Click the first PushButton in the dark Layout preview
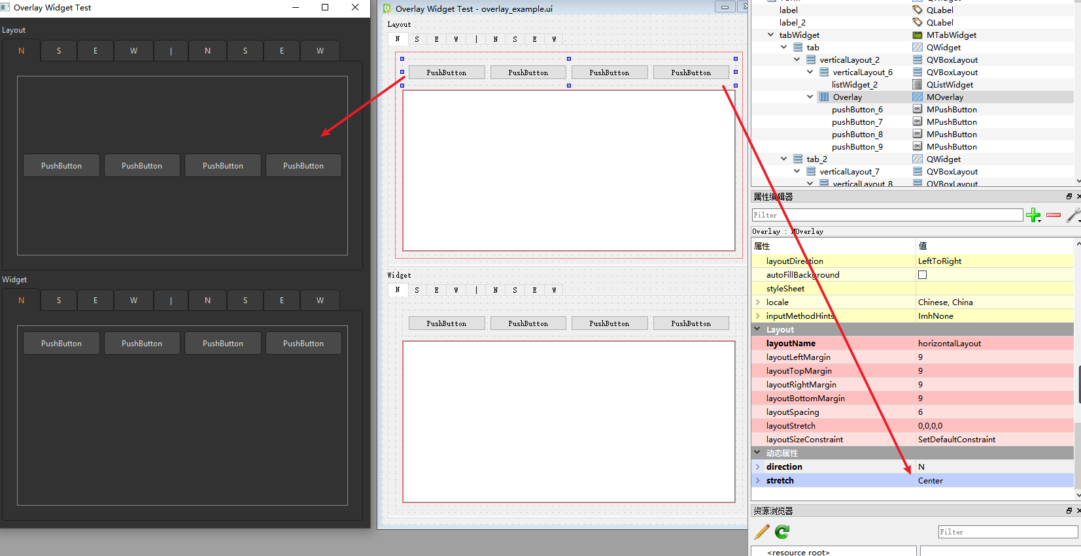This screenshot has height=556, width=1081. click(61, 166)
